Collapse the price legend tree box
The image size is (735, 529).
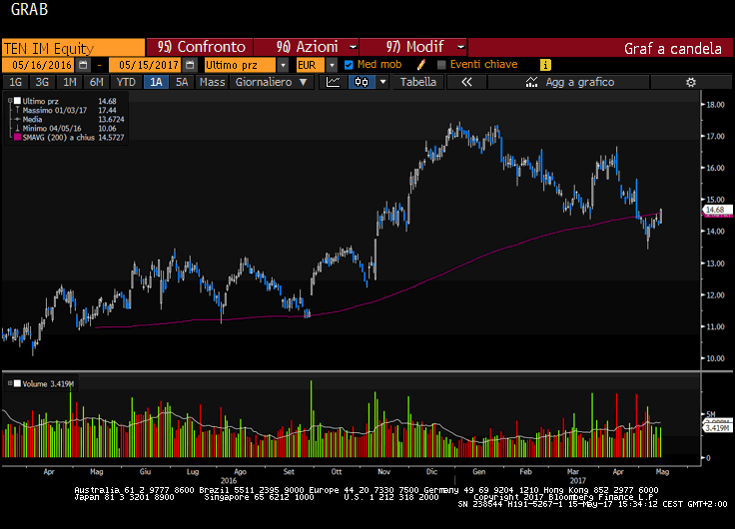[10, 101]
